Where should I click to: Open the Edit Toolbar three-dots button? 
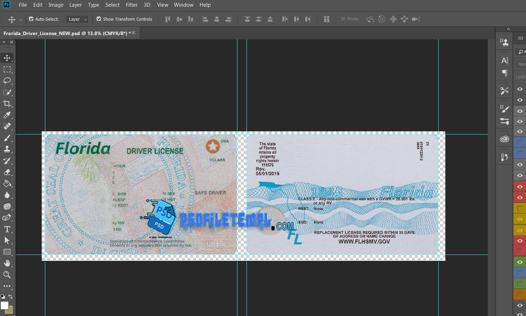coord(7,286)
